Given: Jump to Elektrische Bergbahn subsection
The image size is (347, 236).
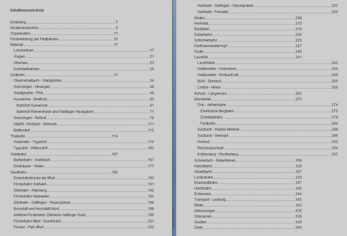Looking at the screenshot, I should 217,111.
